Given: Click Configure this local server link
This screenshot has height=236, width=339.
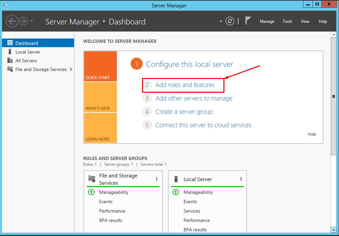Looking at the screenshot, I should pos(190,64).
